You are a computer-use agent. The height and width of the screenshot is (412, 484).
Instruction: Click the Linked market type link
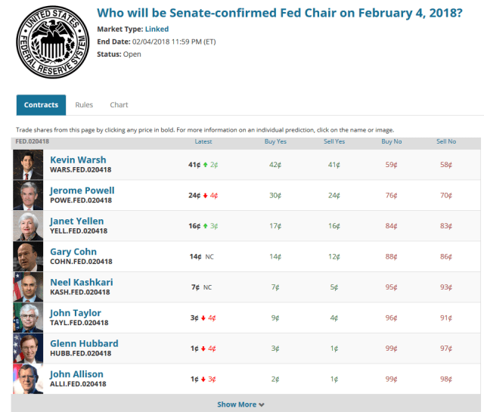pyautogui.click(x=157, y=29)
